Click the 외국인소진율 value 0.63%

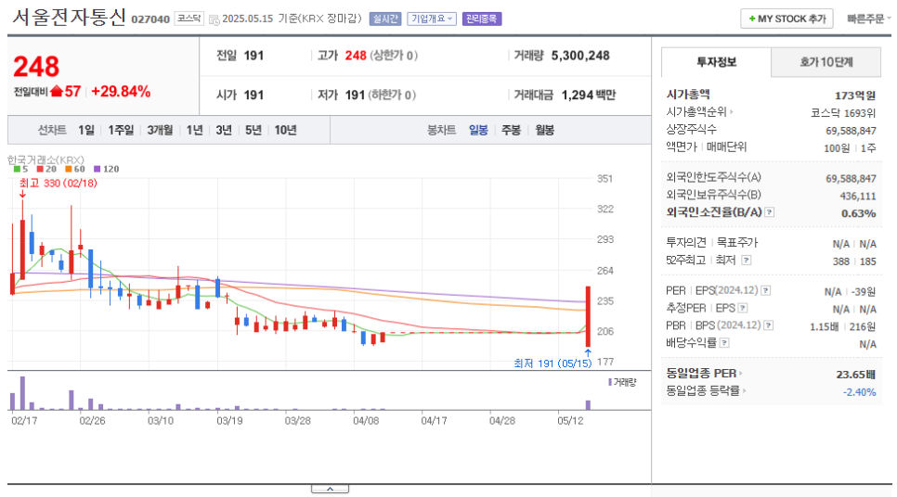coord(858,213)
